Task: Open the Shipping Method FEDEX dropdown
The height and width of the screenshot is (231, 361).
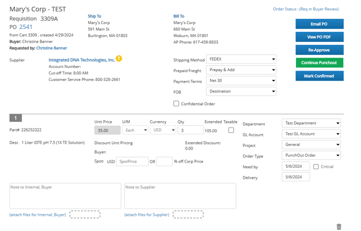Action: (241, 59)
